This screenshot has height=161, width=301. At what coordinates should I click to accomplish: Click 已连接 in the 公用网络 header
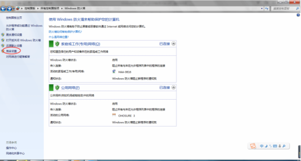coord(165,87)
